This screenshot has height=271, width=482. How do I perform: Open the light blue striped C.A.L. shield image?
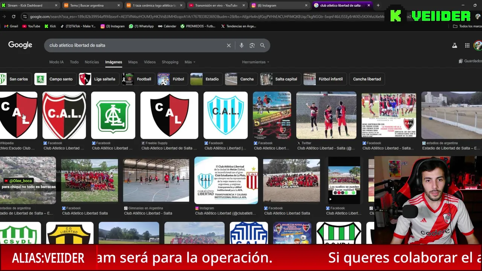[x=226, y=116]
